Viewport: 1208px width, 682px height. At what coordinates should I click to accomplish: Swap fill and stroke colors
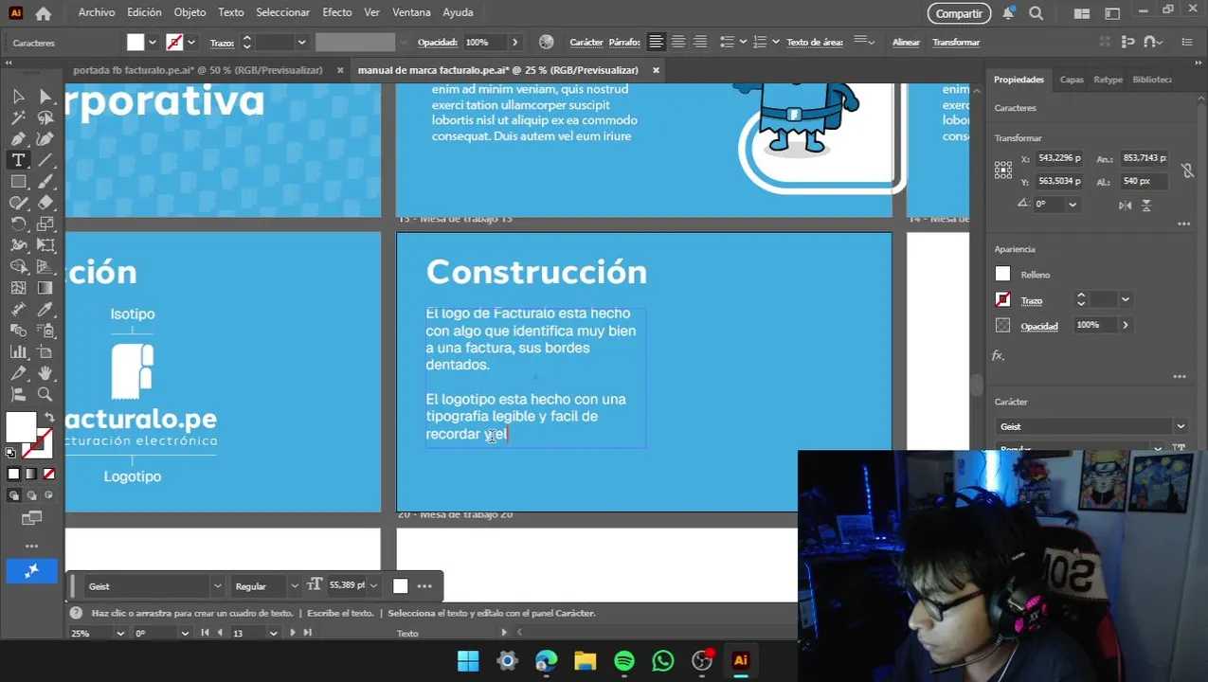coord(49,418)
